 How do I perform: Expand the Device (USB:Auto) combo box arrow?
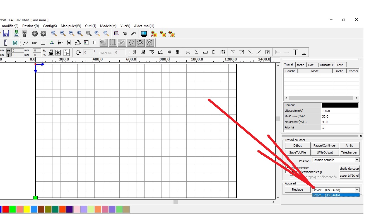[357, 190]
